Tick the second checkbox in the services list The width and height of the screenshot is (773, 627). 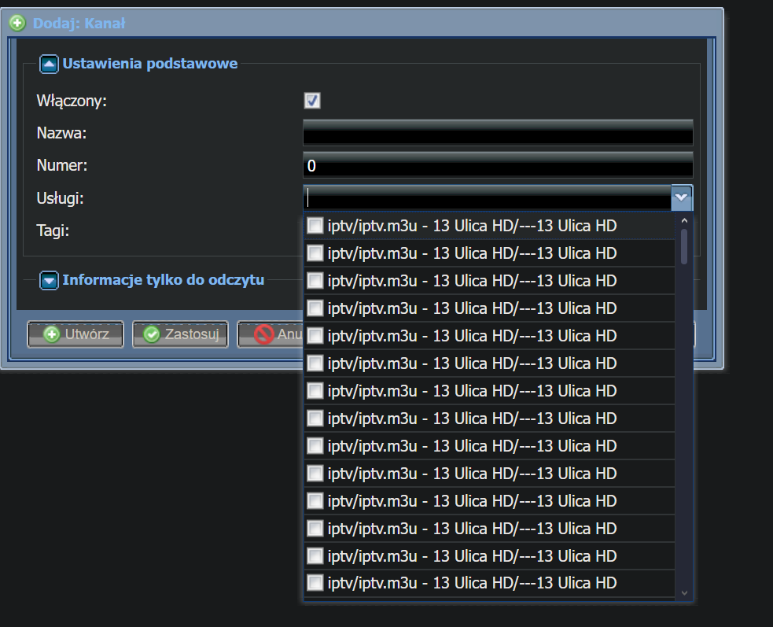(315, 253)
